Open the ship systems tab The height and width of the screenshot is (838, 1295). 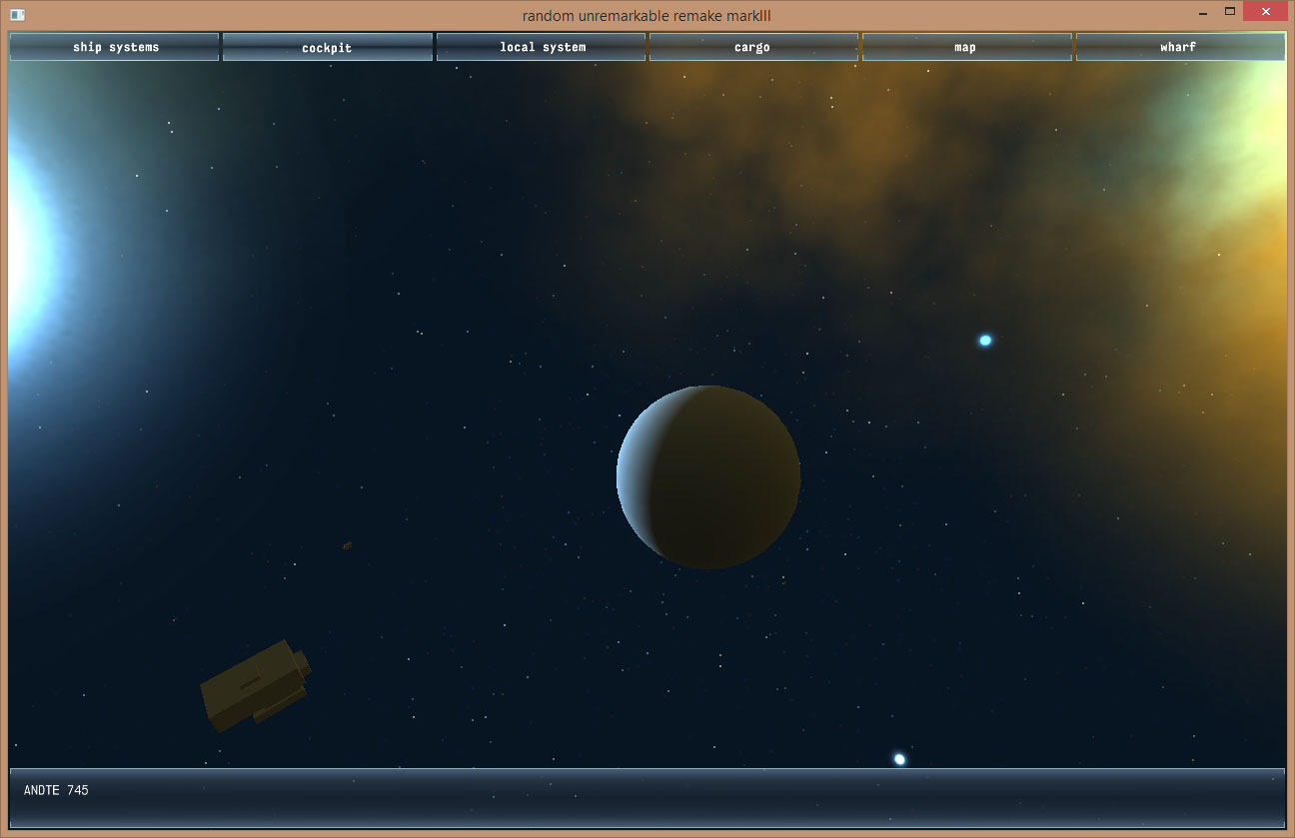coord(115,47)
